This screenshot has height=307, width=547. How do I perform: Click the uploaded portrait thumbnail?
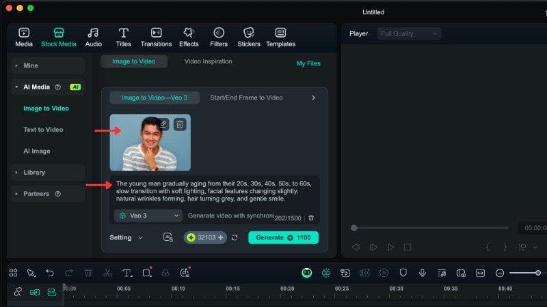[x=150, y=143]
